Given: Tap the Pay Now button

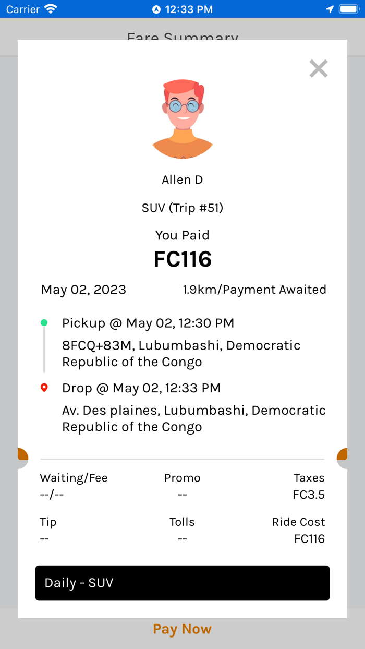Looking at the screenshot, I should pyautogui.click(x=182, y=629).
